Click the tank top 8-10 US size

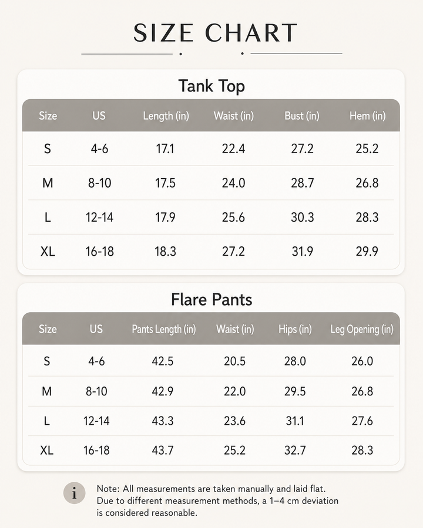(99, 183)
